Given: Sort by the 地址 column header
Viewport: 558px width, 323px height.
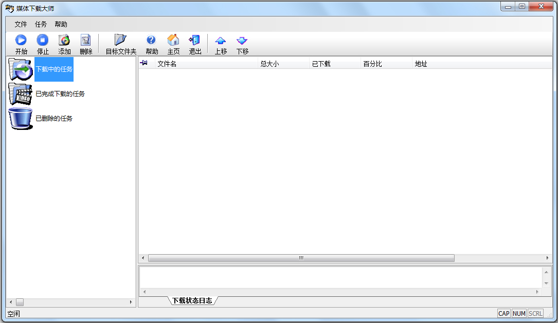Looking at the screenshot, I should [x=482, y=64].
